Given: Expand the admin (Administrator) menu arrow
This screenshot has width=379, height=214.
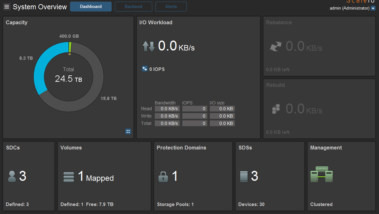Looking at the screenshot, I should [373, 8].
